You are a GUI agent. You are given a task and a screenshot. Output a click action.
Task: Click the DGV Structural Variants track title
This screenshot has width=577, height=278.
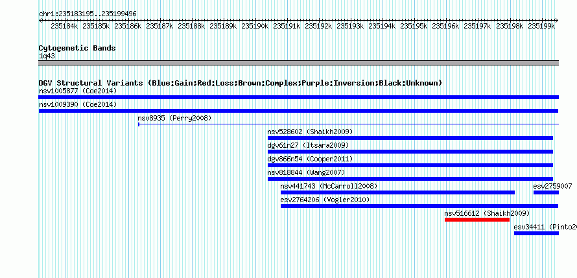pos(241,83)
